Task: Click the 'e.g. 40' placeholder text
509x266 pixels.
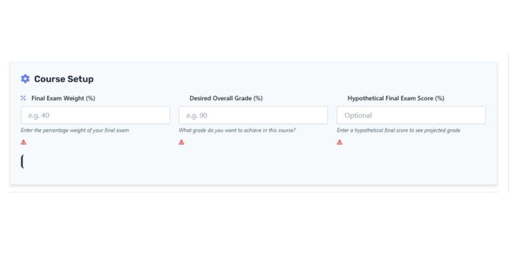Action: click(38, 116)
